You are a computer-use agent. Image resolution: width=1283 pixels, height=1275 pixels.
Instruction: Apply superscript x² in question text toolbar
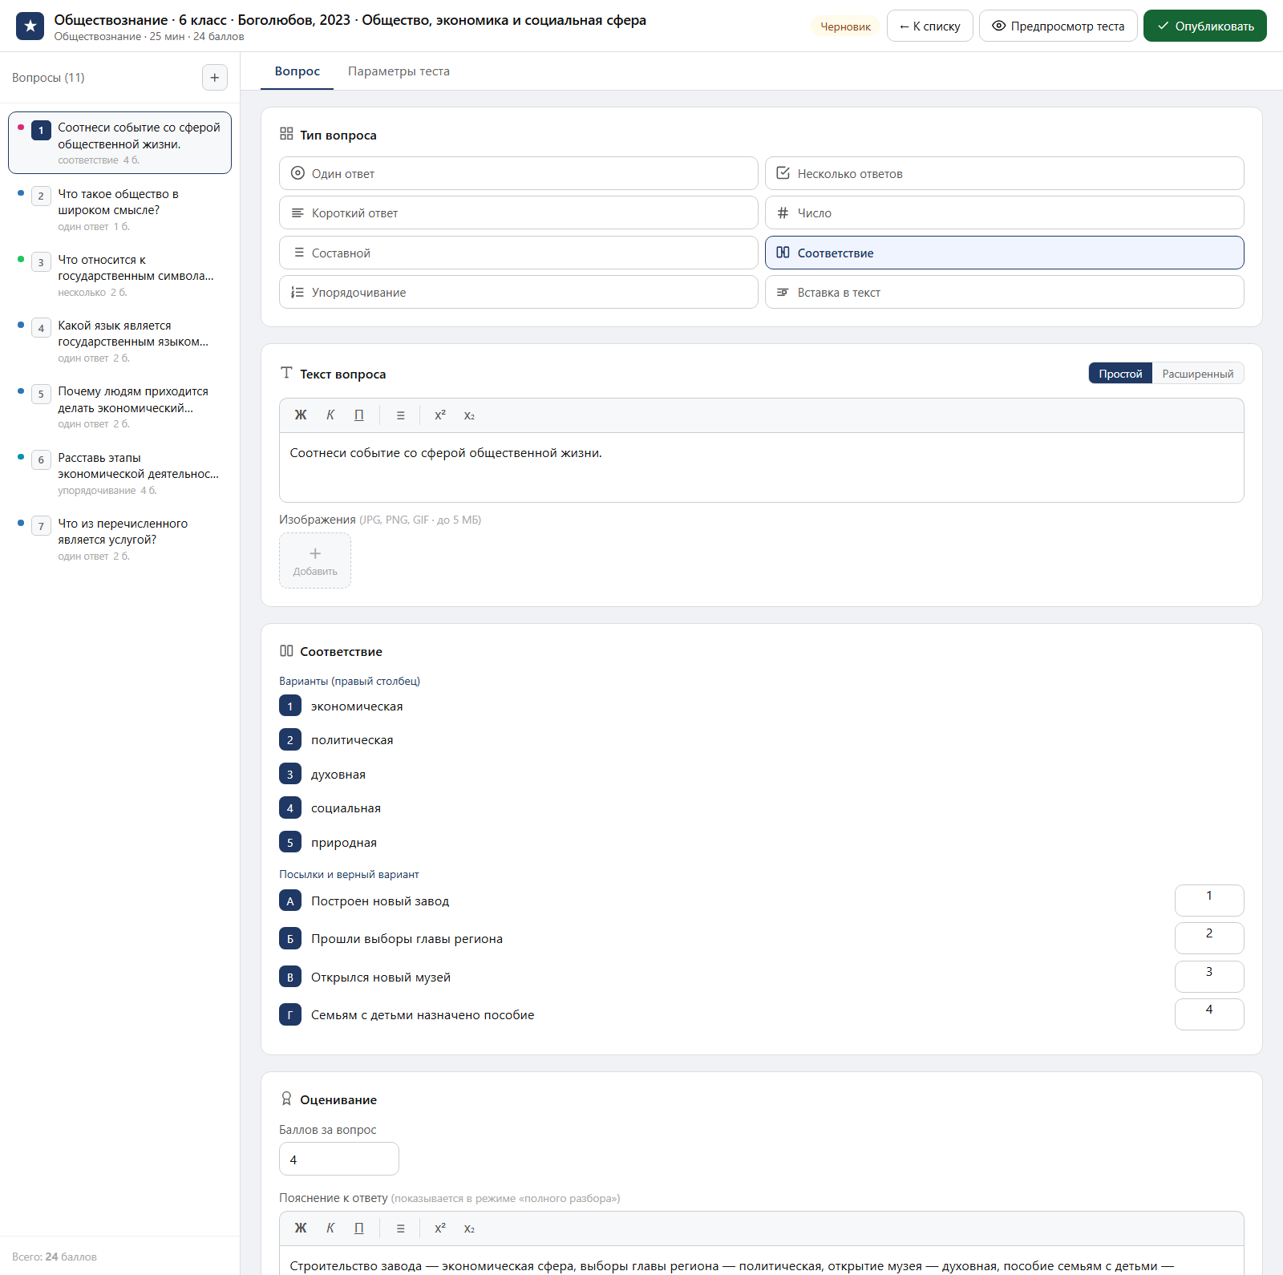(x=440, y=415)
